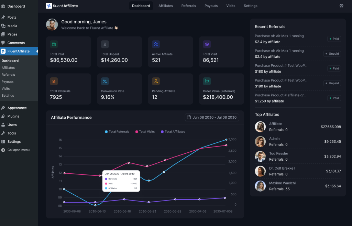Click the Total Visit eye icon

point(207,44)
